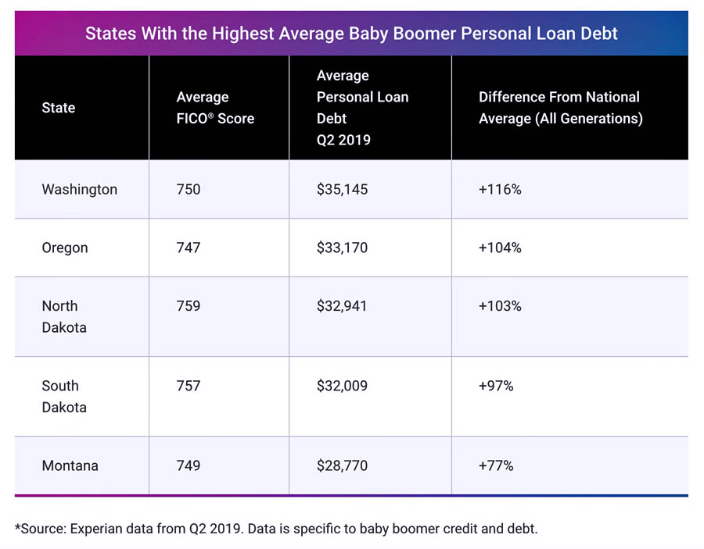Click the table title about Baby Boomer debt
This screenshot has width=704, height=549.
point(351,34)
